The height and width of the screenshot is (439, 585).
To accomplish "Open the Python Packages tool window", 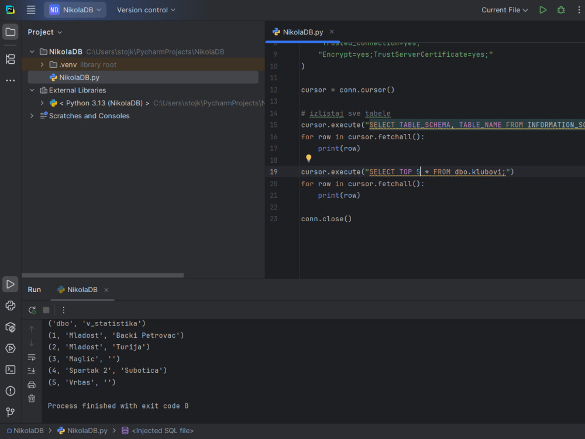I will (11, 327).
